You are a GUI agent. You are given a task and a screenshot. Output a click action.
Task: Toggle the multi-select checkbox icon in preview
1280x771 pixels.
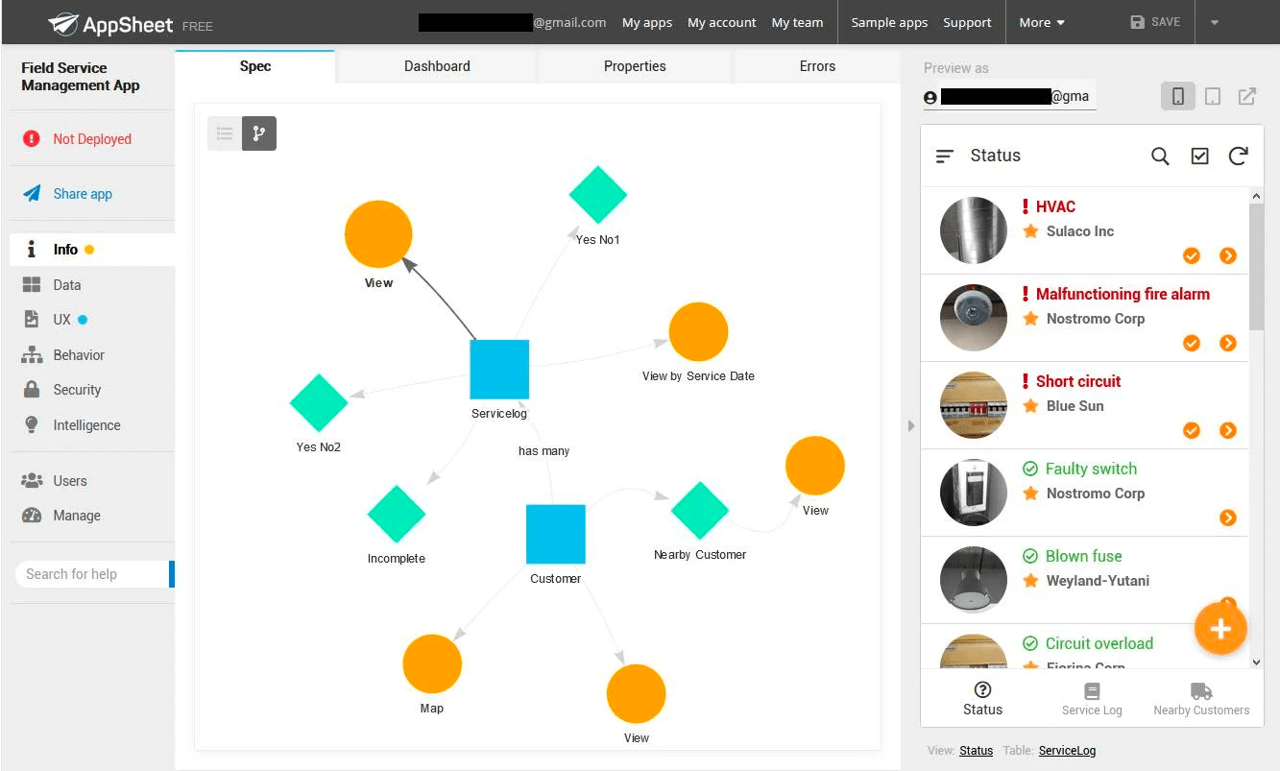click(1199, 156)
